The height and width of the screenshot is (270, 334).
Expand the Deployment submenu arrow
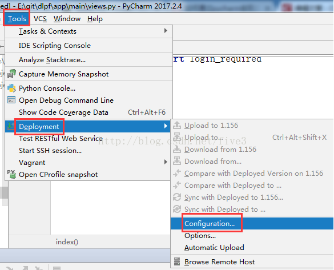pyautogui.click(x=166, y=126)
